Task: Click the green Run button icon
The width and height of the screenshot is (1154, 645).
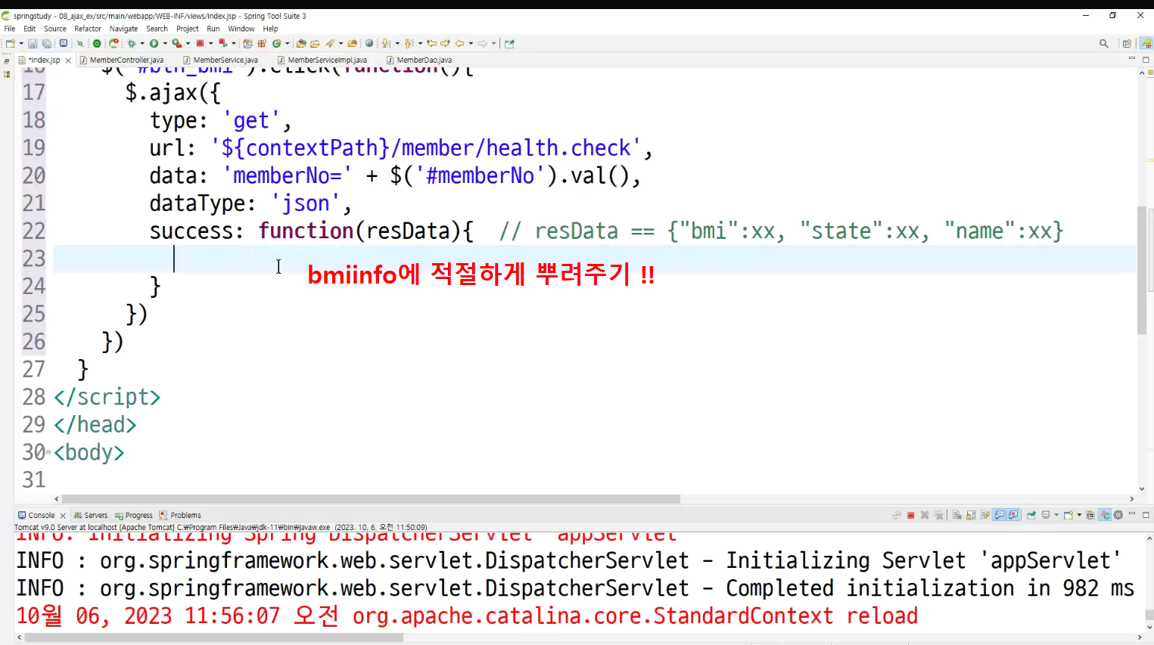Action: coord(154,44)
